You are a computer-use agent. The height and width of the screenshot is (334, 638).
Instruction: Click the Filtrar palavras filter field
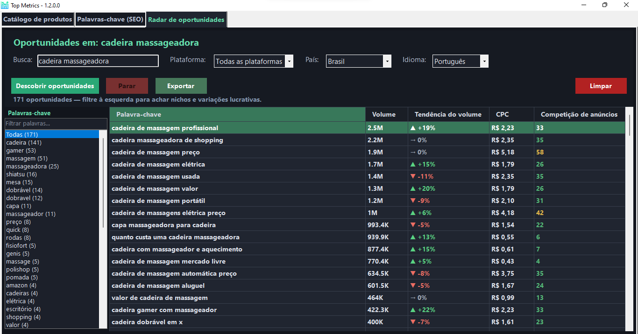[x=56, y=124]
